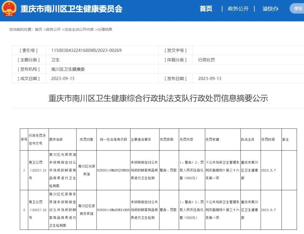Image resolution: width=304 pixels, height=234 pixels.
Task: Select the 主题分类 value 卫生
Action: [55, 60]
